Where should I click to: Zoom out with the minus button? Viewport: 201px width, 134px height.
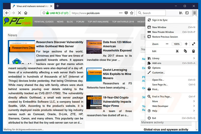pos(167,44)
